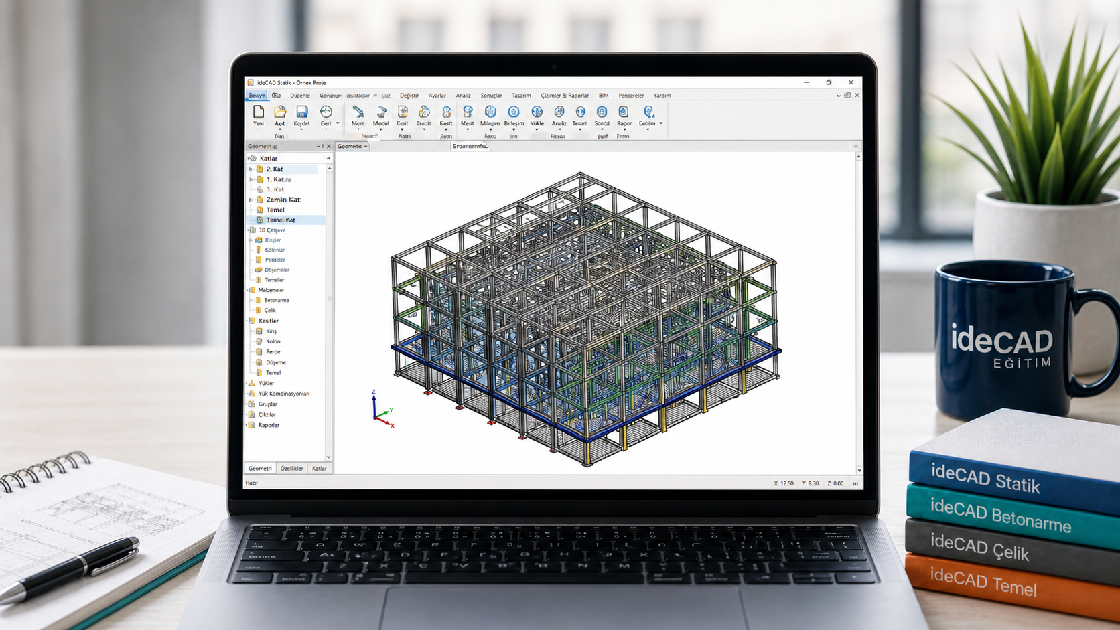Screen dimensions: 1120x630
Task: Click the Z: 0.00 status value
Action: pos(835,483)
